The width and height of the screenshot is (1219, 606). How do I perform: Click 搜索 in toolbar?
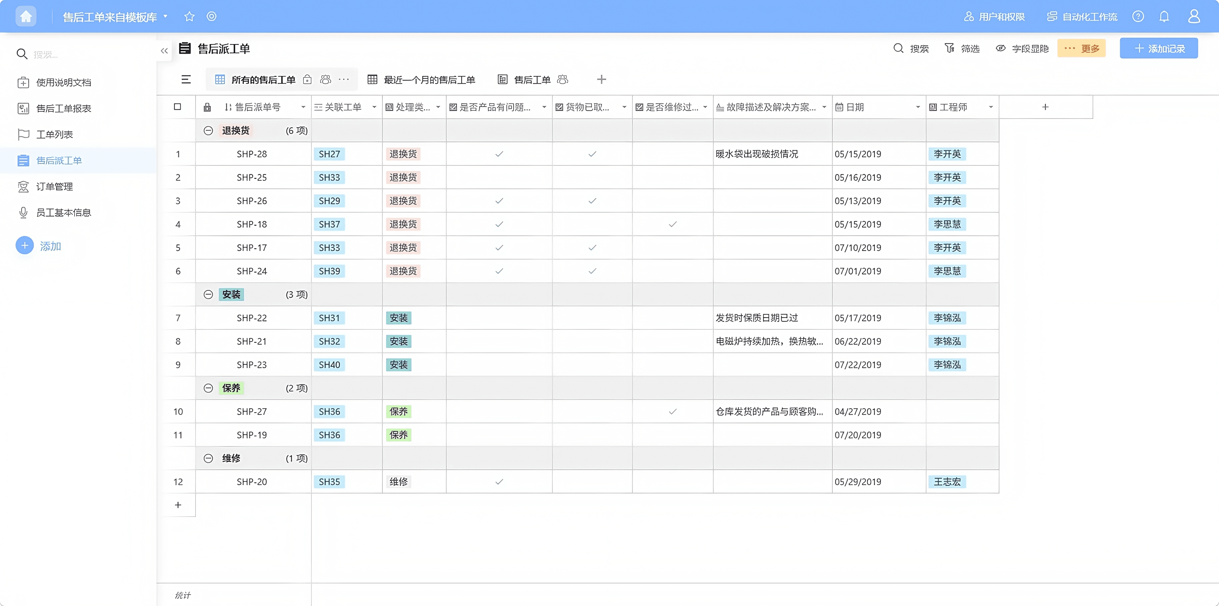[x=911, y=49]
